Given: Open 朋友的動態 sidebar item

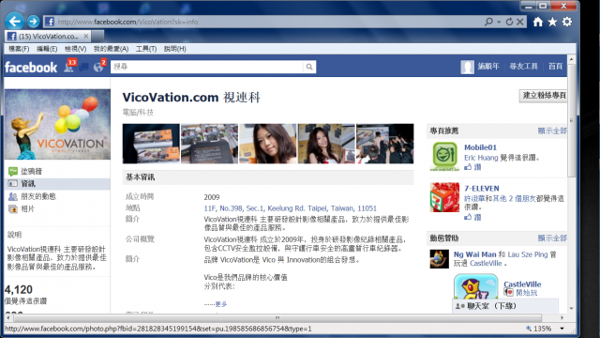Looking at the screenshot, I should pos(38,196).
